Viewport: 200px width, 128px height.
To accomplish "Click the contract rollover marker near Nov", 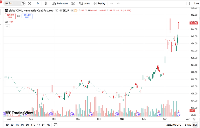I will tap(72, 114).
